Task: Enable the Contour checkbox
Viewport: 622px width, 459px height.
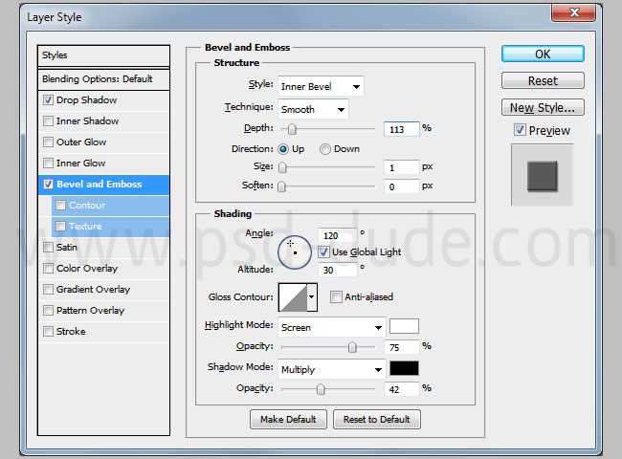Action: 60,205
